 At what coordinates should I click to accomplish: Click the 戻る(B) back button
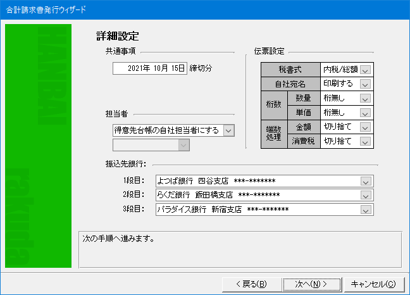point(252,284)
